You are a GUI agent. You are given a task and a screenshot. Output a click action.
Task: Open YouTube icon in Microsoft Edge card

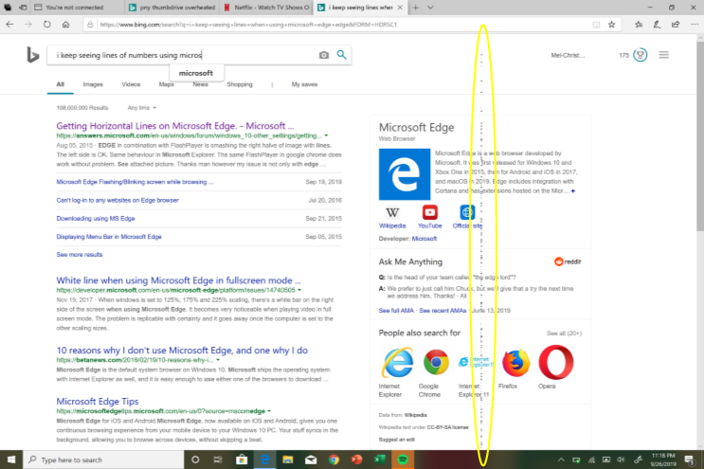tap(429, 212)
